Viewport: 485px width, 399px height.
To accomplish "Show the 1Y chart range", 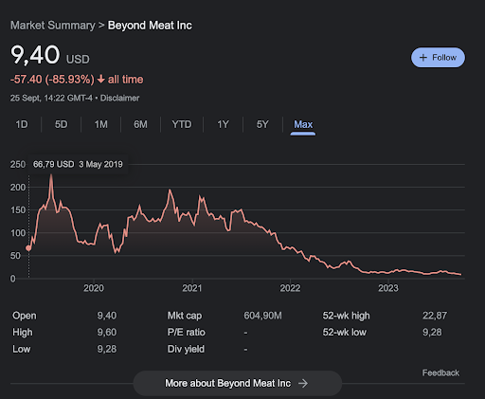I will (223, 124).
